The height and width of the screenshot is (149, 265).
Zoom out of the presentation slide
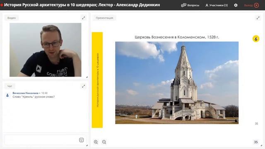[x=104, y=142]
